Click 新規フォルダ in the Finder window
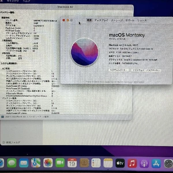Image resolution: width=173 pixels, height=173 pixels. [13, 142]
